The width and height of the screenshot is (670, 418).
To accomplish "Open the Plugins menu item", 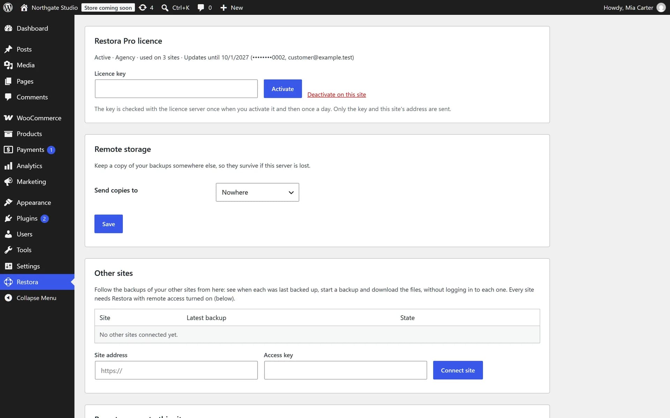I will 37,218.
